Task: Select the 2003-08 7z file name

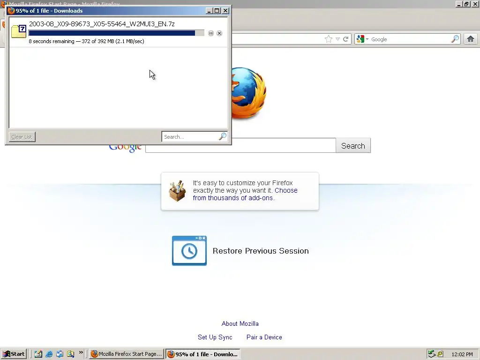Action: [102, 24]
